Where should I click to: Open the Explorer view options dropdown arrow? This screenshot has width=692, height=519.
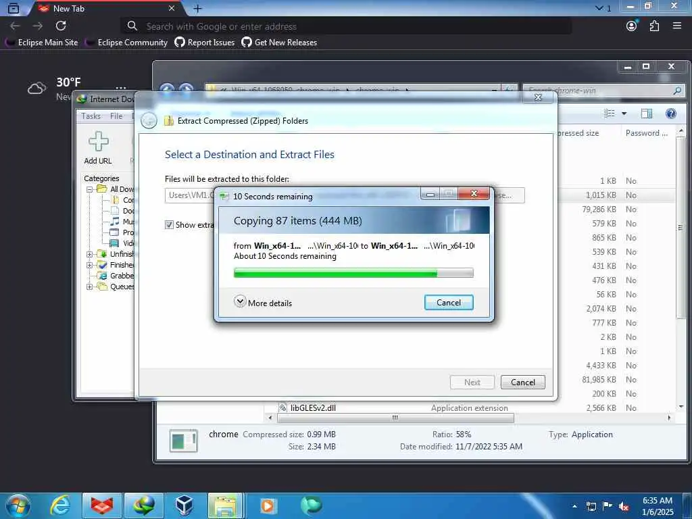[624, 114]
